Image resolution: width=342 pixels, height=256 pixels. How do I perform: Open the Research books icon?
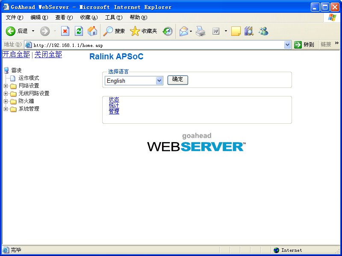tap(249, 31)
